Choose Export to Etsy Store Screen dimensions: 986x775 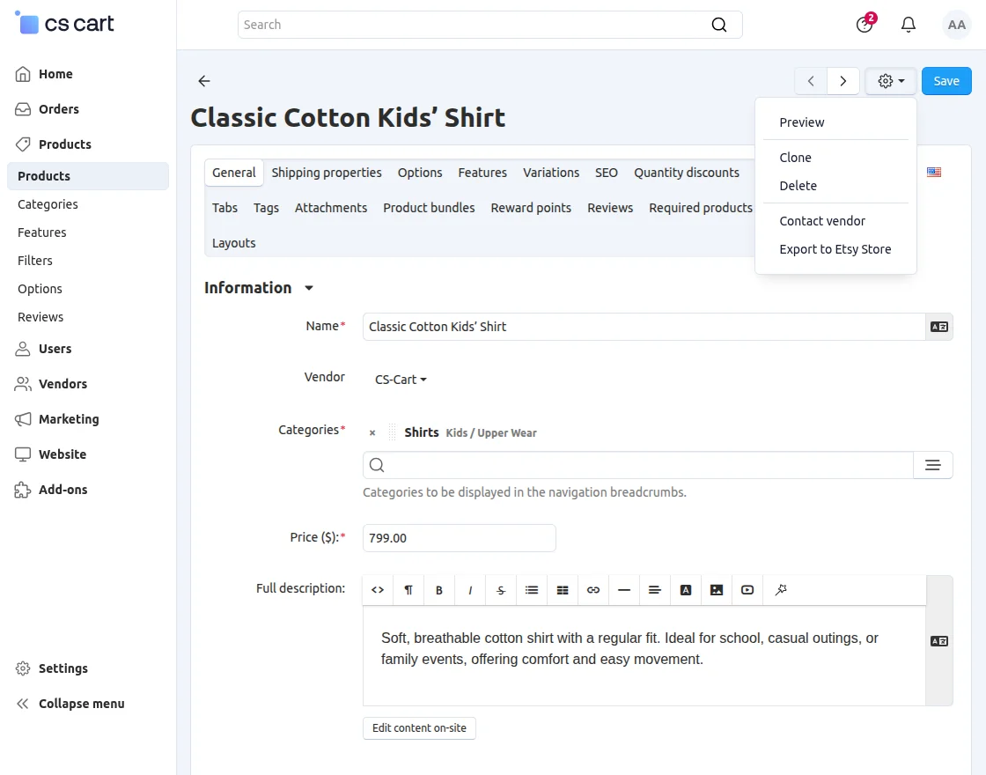click(835, 249)
